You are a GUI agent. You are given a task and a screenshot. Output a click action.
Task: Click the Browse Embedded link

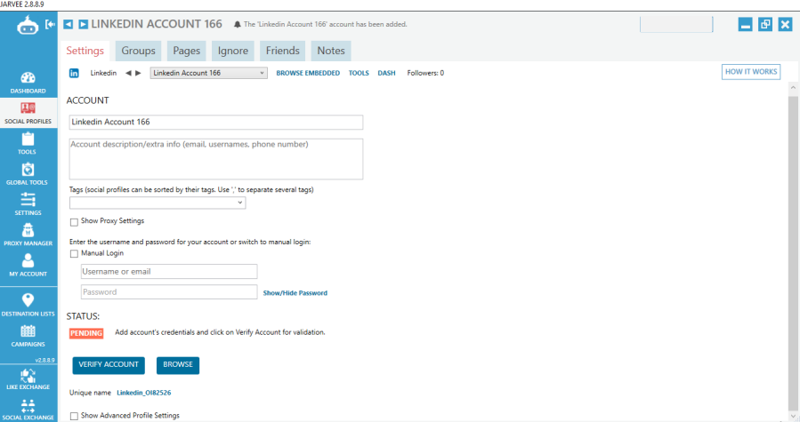(308, 74)
